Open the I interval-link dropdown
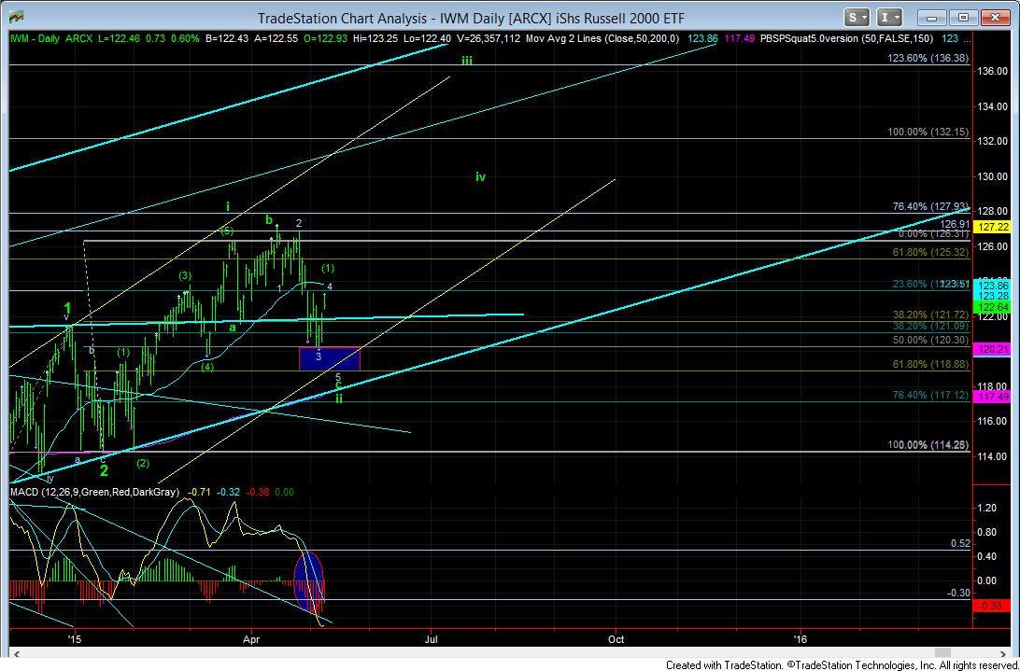The height and width of the screenshot is (671, 1020). click(889, 18)
